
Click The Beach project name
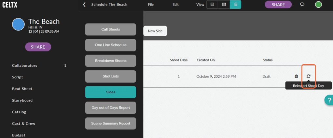tap(44, 22)
